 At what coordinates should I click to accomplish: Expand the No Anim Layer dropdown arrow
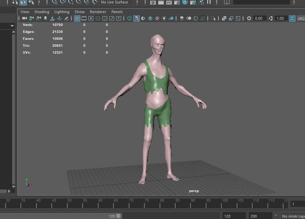(276, 216)
